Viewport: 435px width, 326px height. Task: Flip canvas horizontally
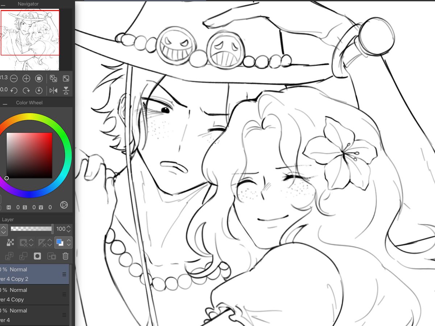click(53, 91)
